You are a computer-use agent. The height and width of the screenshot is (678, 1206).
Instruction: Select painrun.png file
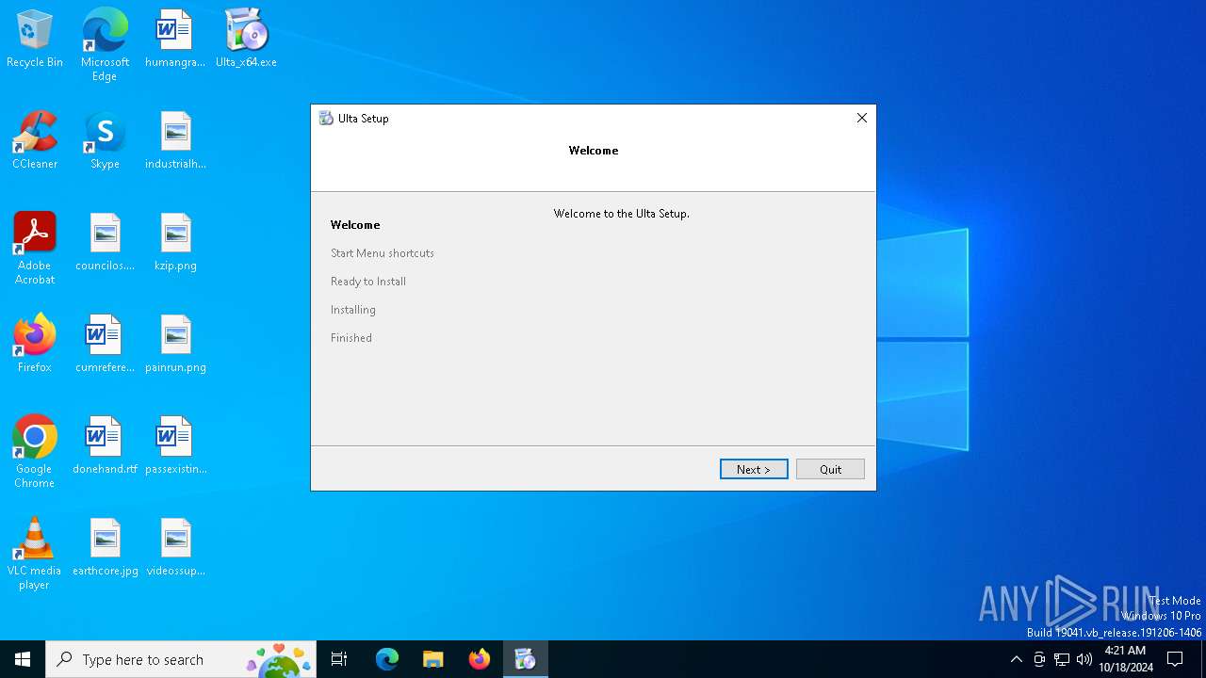(x=175, y=345)
